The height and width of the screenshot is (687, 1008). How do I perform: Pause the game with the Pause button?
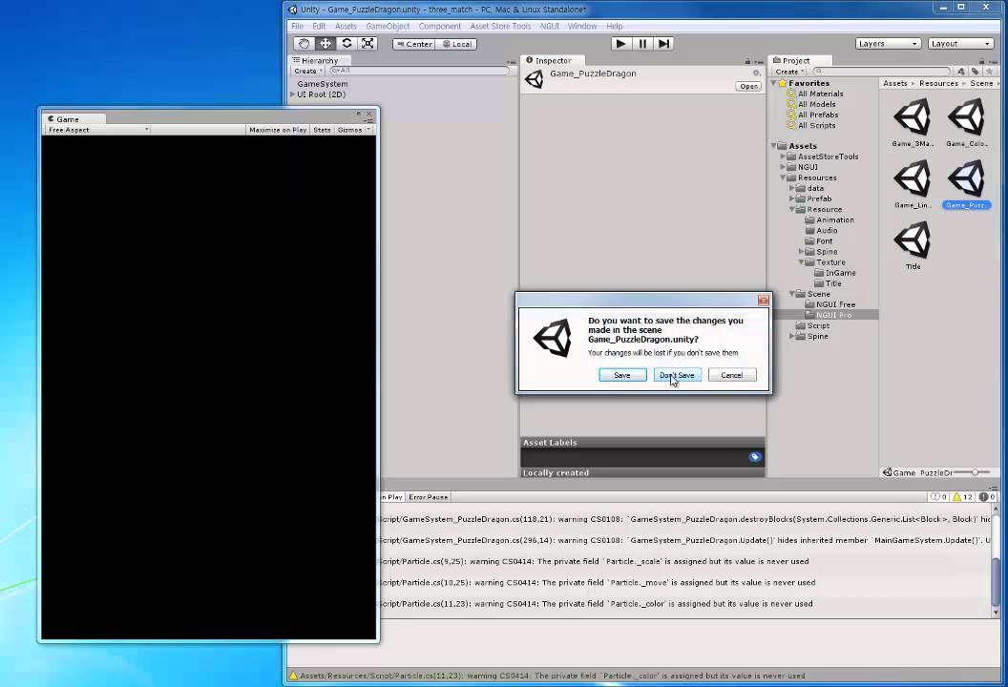click(x=642, y=44)
